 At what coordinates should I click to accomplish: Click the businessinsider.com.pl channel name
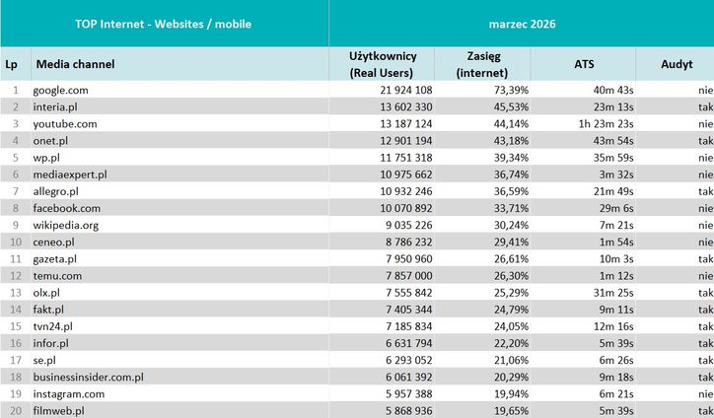[x=89, y=377]
